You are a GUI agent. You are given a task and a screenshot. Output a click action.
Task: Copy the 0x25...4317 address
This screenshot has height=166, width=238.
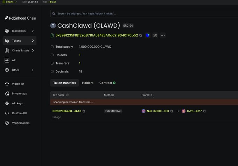tap(204, 111)
